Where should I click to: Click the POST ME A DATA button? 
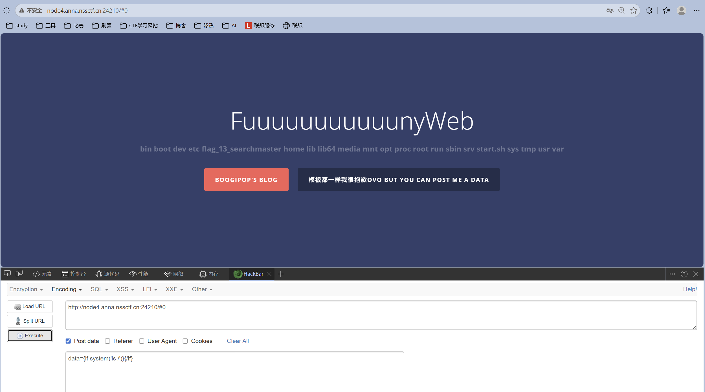[399, 180]
